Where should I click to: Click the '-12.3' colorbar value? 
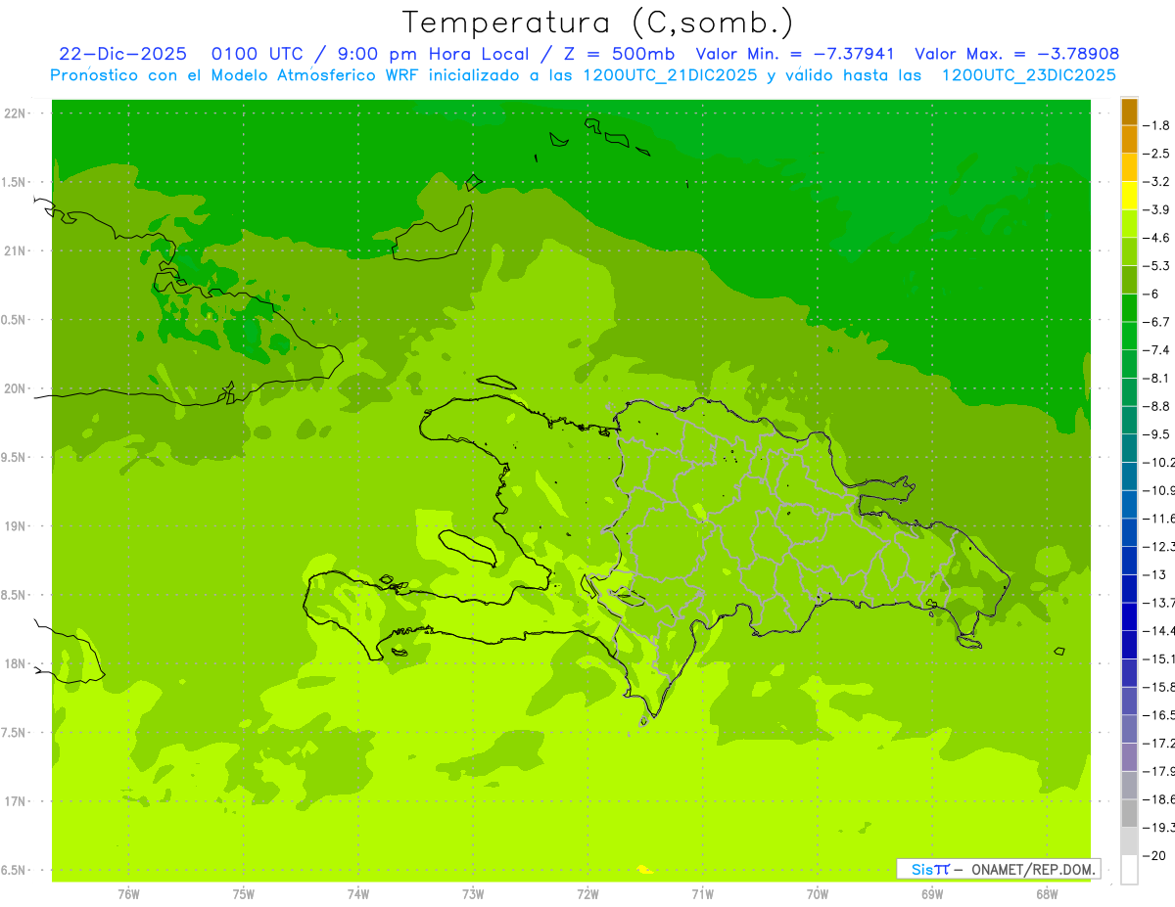point(1158,546)
